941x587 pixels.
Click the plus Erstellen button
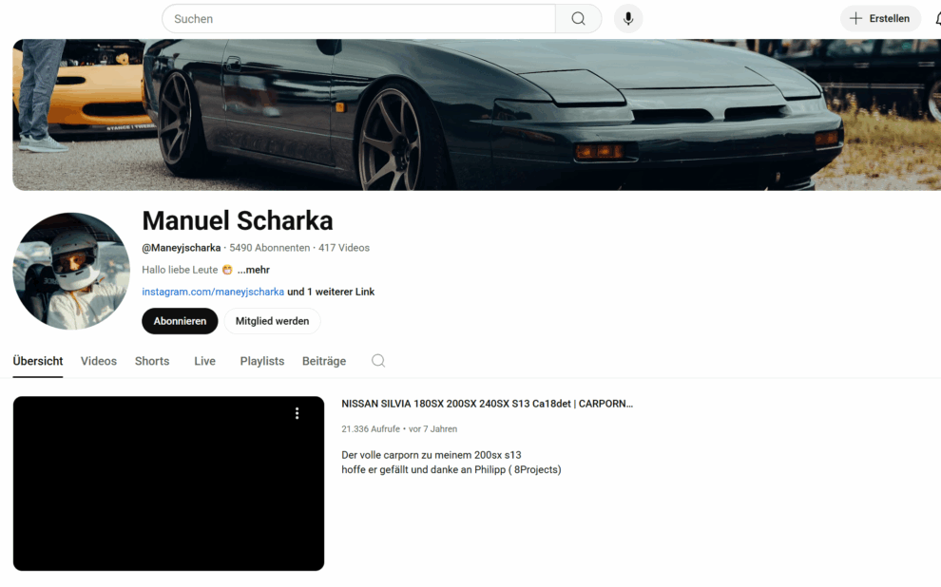click(880, 19)
